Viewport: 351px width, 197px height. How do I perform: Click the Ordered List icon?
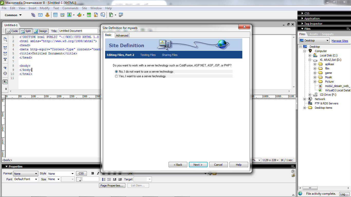[x=109, y=179]
